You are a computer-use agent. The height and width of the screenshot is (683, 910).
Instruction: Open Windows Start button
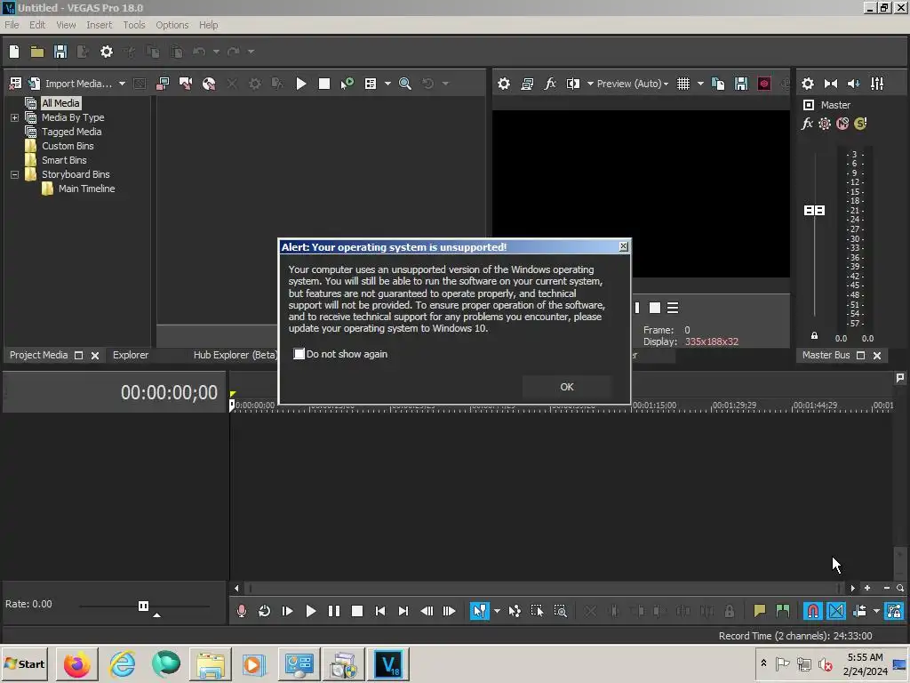tap(24, 663)
